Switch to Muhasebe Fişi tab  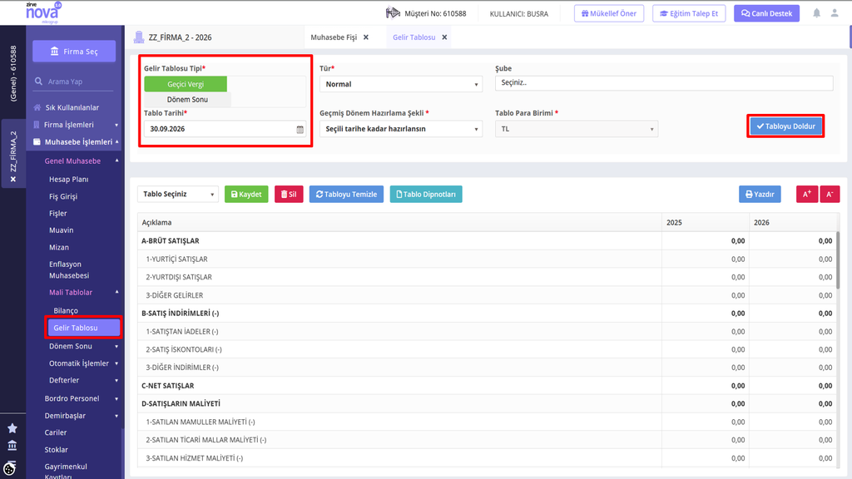point(334,37)
